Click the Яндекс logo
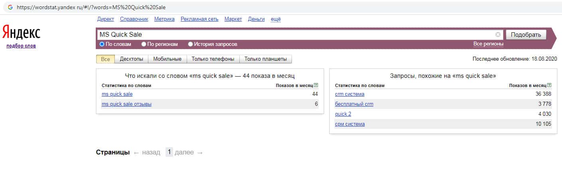562x174 pixels. 21,32
